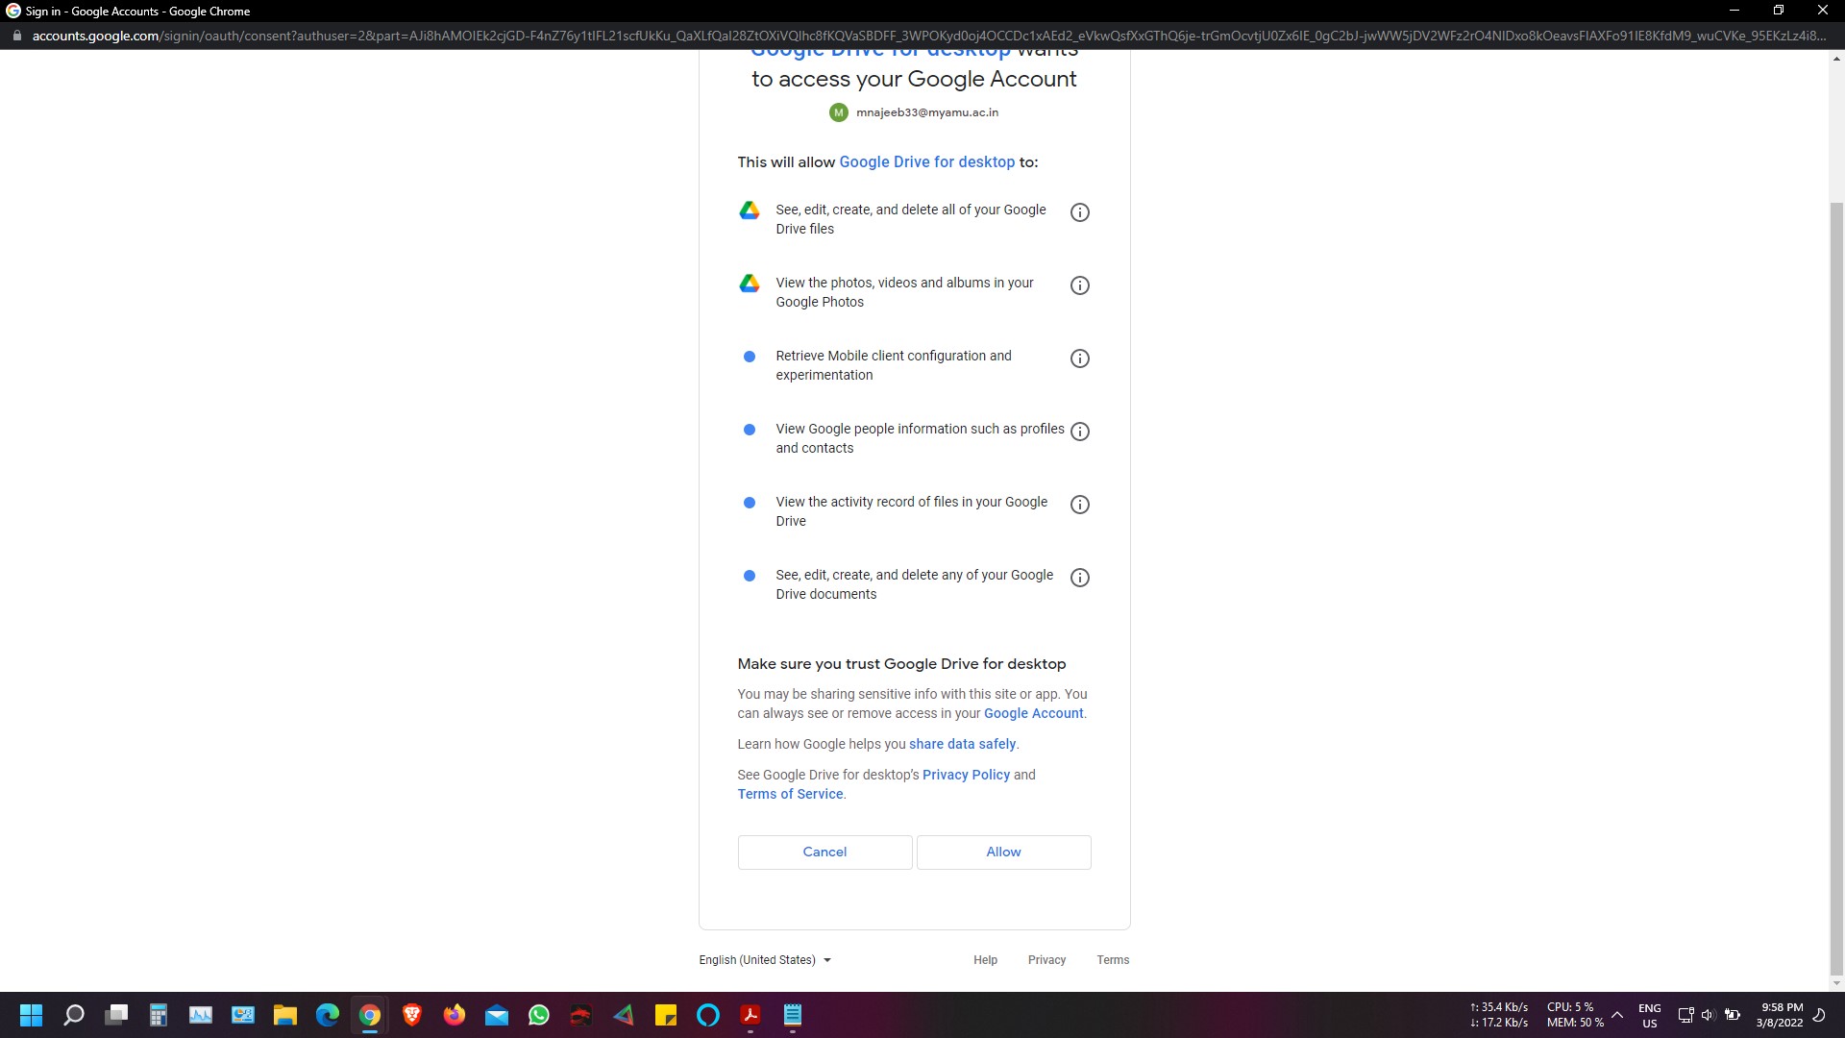Open WhatsApp from the taskbar
The image size is (1845, 1038).
(539, 1015)
